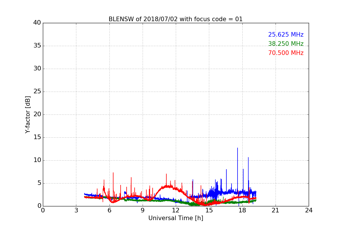Select the 70.500 MHz legend label
Viewport: 343px width, 229px height.
coord(286,53)
